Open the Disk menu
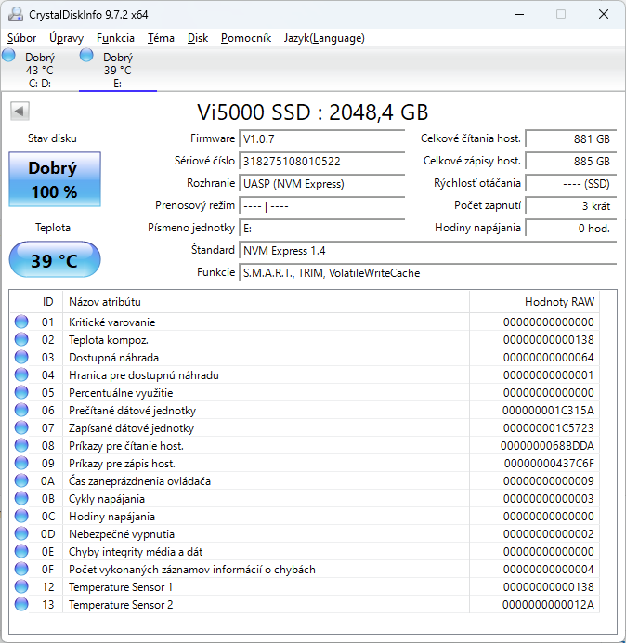This screenshot has height=643, width=626. click(198, 38)
